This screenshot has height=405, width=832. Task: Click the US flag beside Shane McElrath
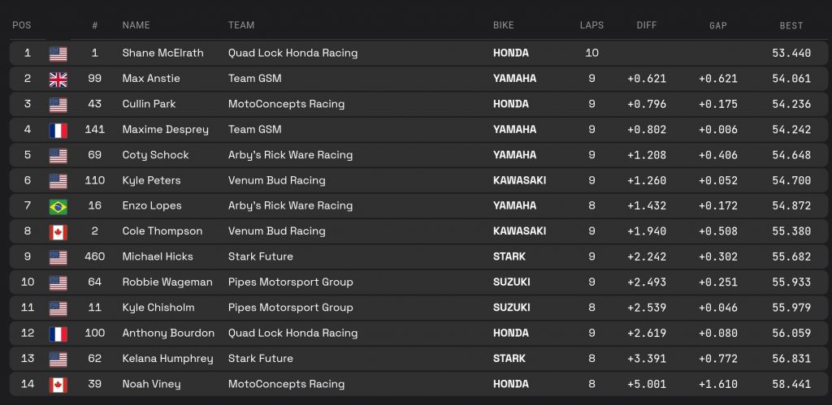click(x=58, y=54)
